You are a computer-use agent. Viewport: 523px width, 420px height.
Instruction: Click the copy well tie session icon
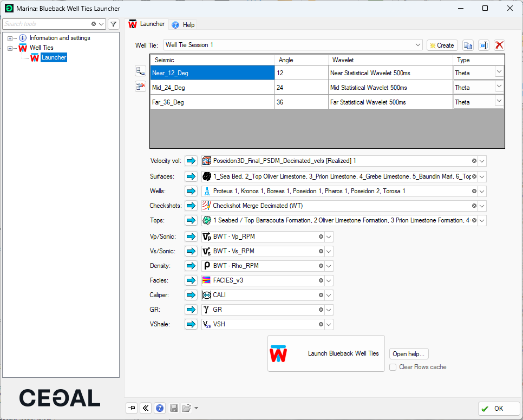[x=468, y=45]
